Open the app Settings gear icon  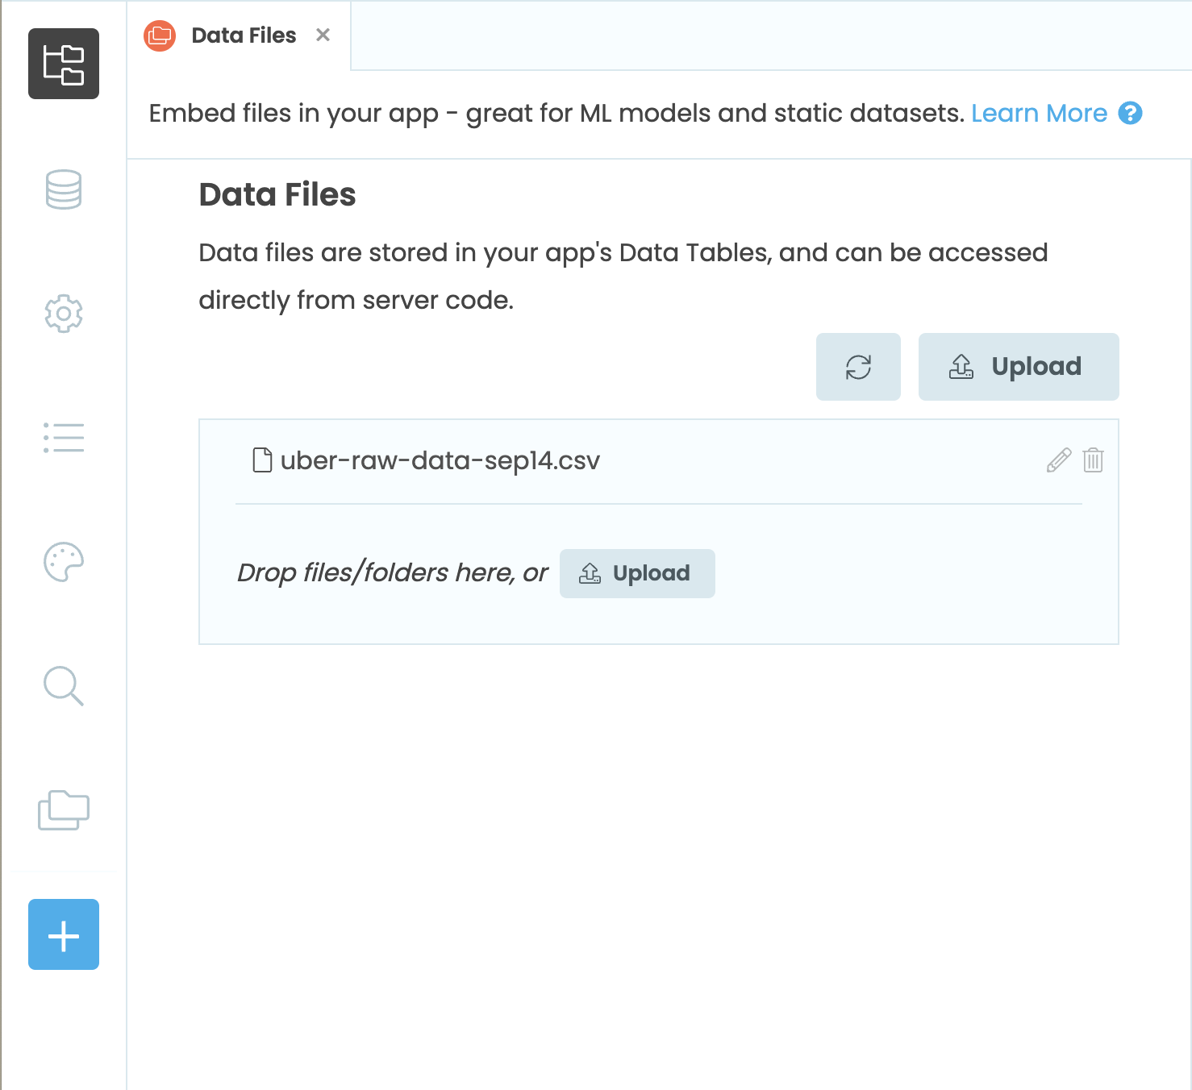pyautogui.click(x=64, y=314)
